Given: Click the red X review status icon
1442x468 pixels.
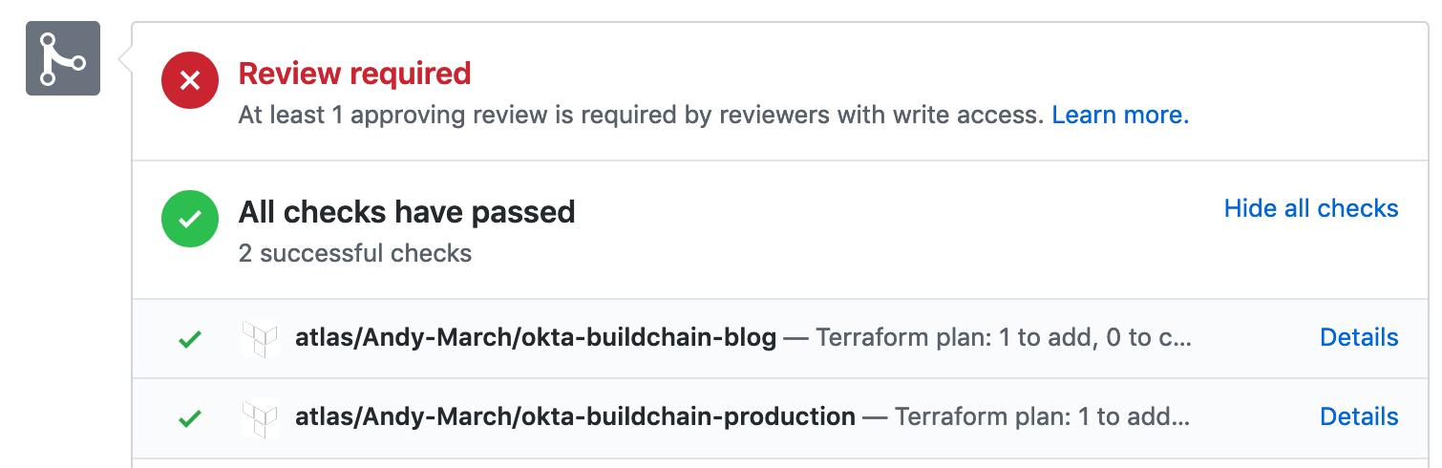Looking at the screenshot, I should point(190,81).
